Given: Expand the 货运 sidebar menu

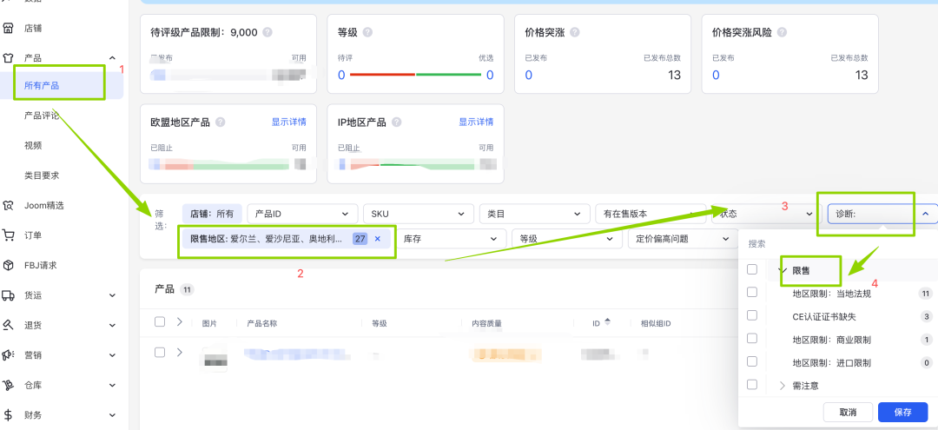Looking at the screenshot, I should 112,294.
